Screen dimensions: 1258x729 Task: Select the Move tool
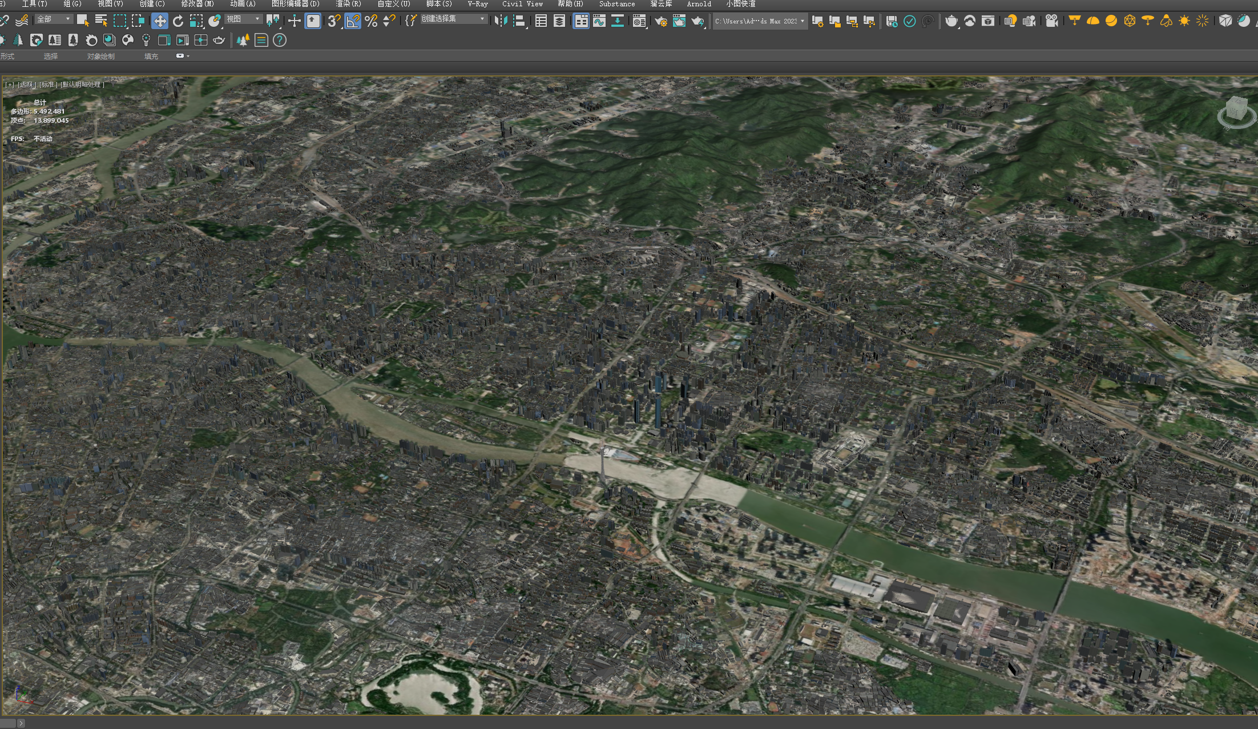tap(160, 21)
